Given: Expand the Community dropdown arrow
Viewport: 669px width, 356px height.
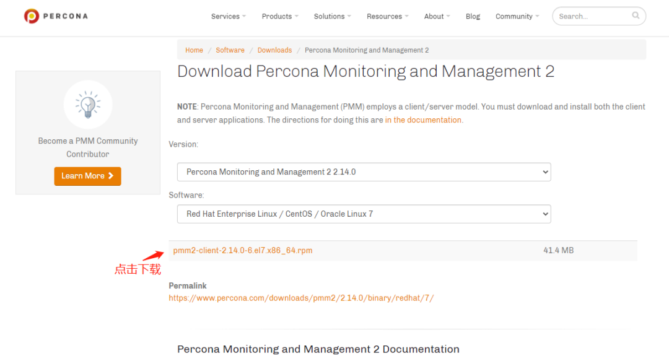Looking at the screenshot, I should 537,16.
